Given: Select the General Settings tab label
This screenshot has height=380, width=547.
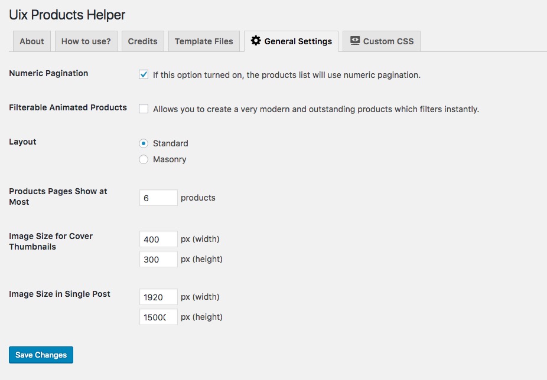Looking at the screenshot, I should coord(298,41).
